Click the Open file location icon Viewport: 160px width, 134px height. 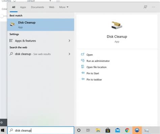[x=83, y=67]
